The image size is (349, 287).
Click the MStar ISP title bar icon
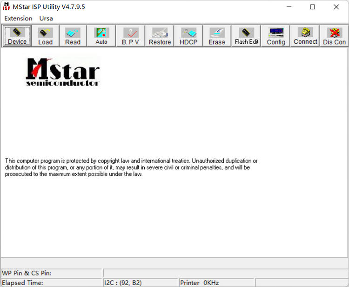click(x=7, y=7)
